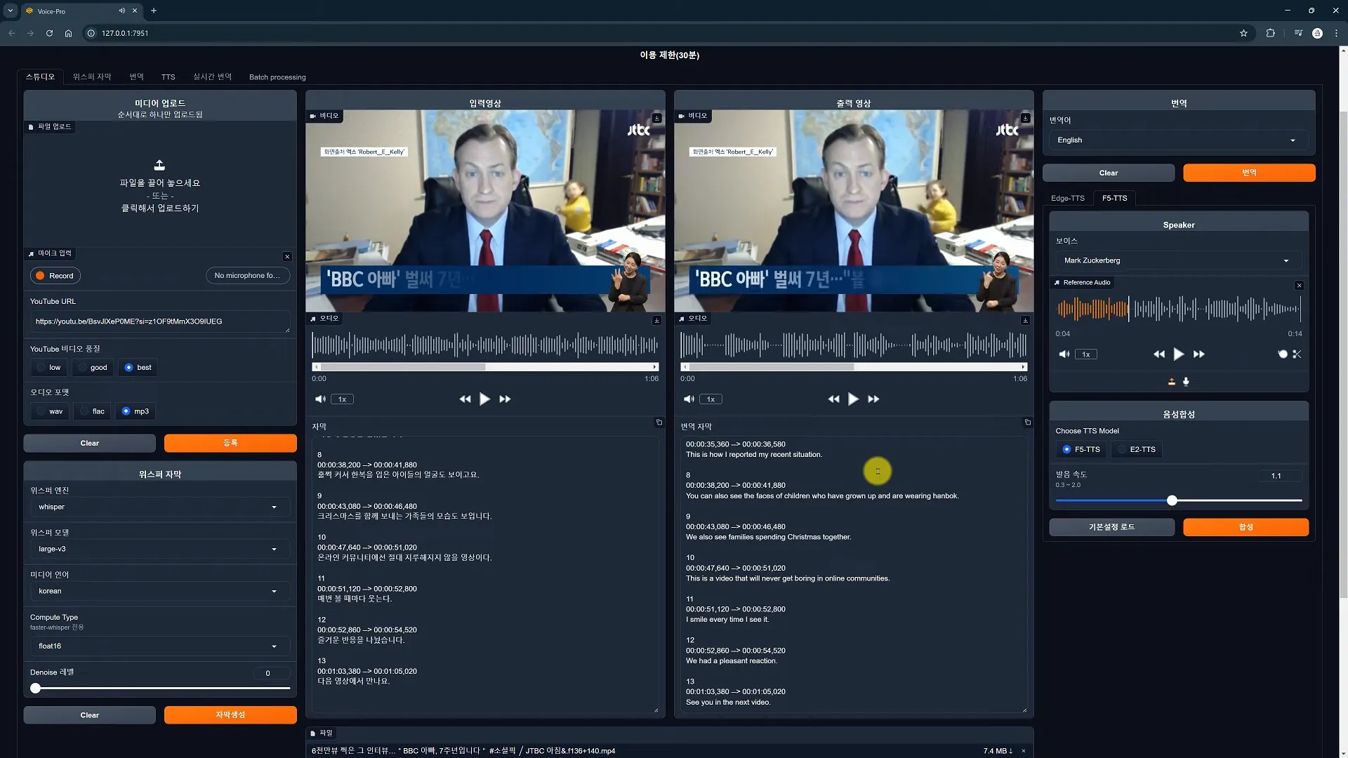Open the Edge-TTS tab
The height and width of the screenshot is (758, 1348).
click(x=1067, y=199)
